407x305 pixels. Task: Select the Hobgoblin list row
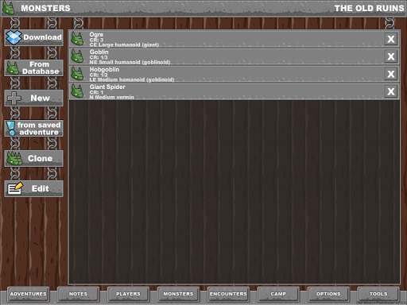(235, 74)
